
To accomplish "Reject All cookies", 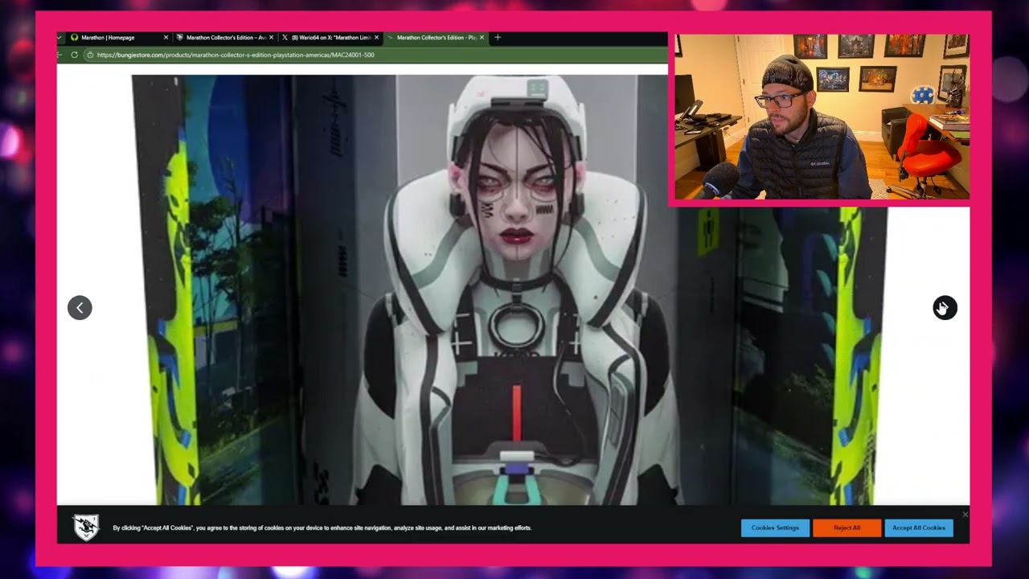I will point(847,528).
